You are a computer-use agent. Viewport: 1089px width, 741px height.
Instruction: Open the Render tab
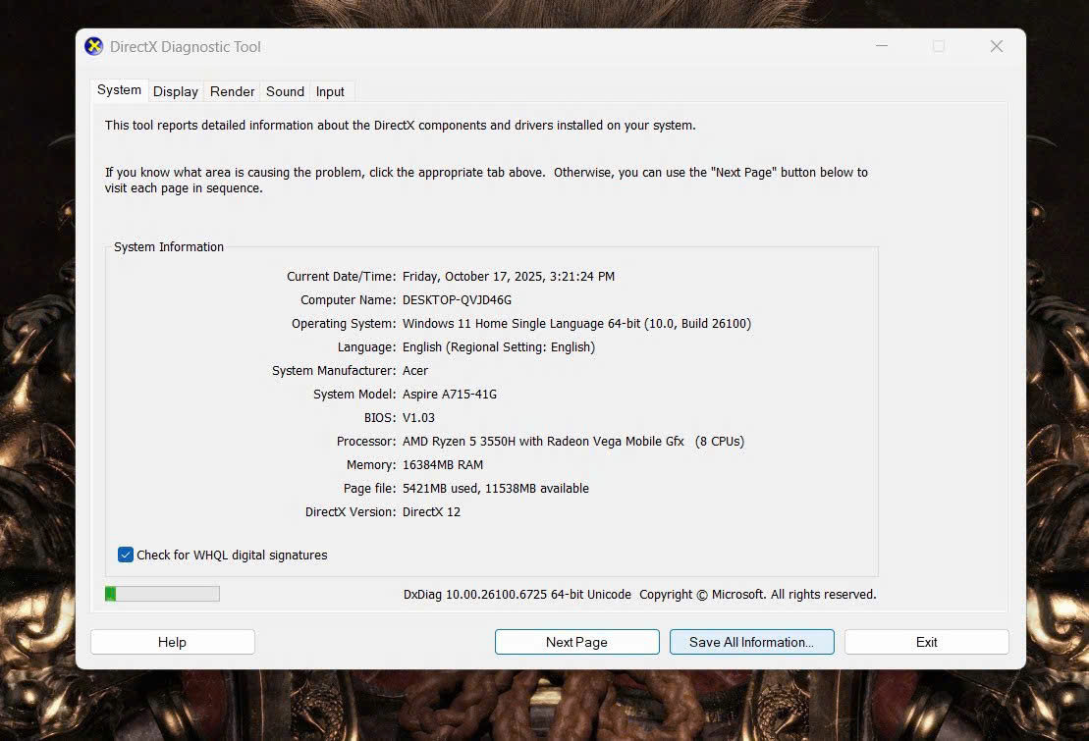tap(233, 91)
